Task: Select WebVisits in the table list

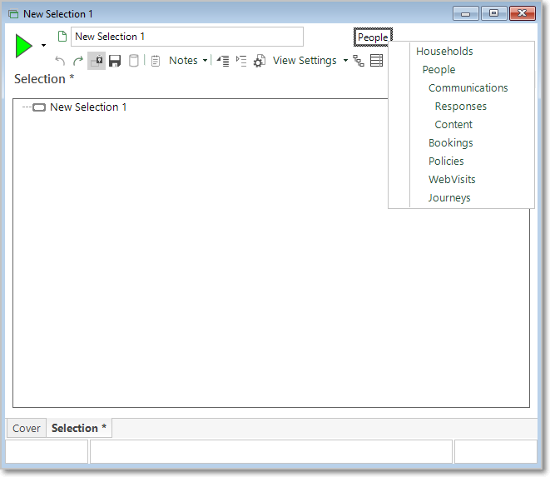Action: [x=452, y=179]
